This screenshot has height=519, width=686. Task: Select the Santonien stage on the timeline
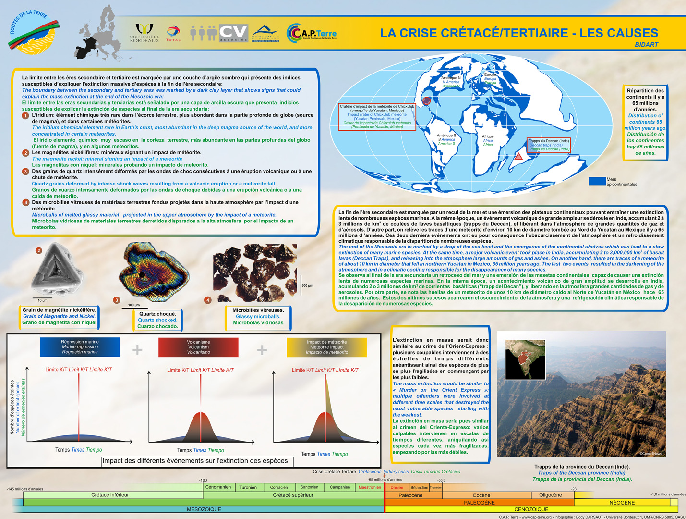click(x=310, y=487)
